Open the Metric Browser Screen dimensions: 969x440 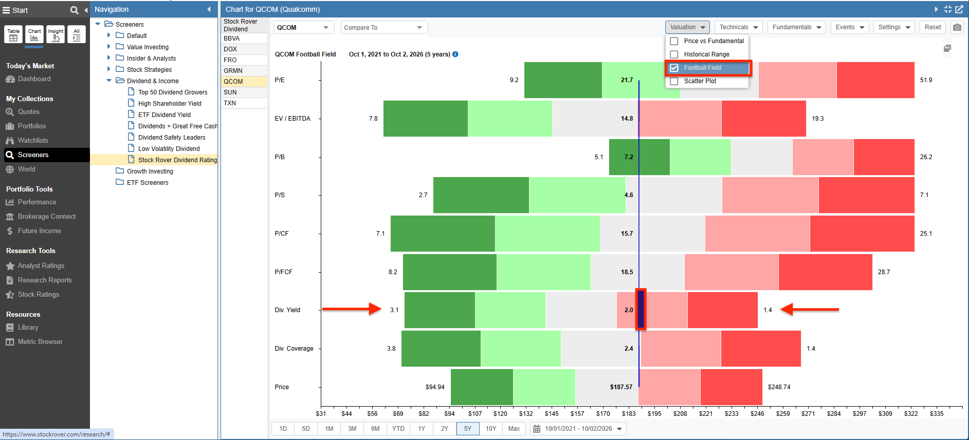40,342
